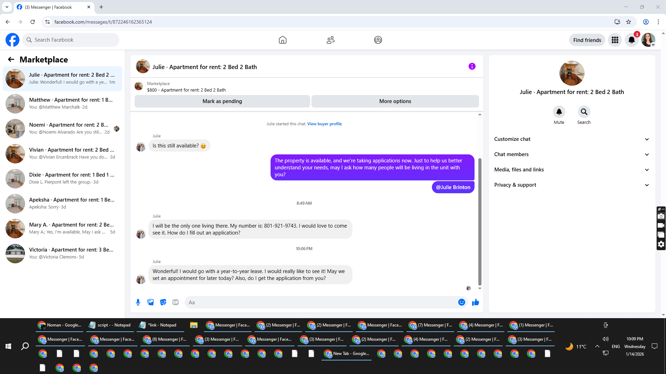View site information icon in address bar

click(48, 22)
